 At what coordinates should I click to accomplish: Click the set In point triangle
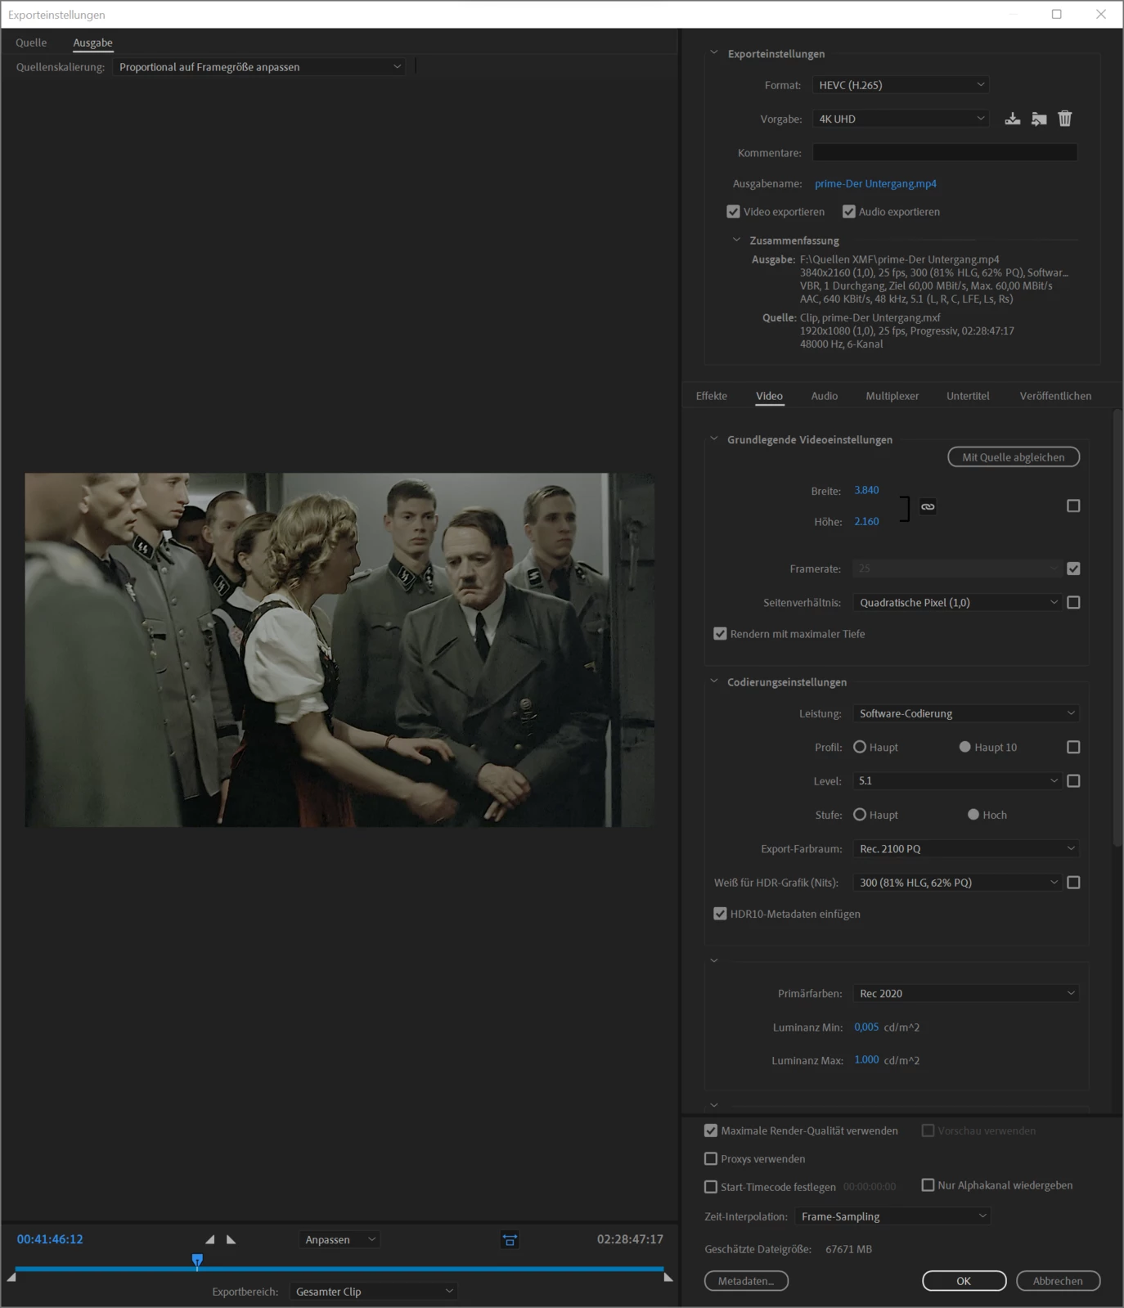(x=210, y=1239)
